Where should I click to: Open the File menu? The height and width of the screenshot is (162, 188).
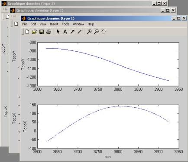pos(25,24)
